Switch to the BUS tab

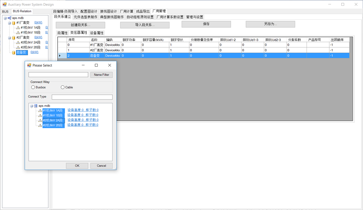[x=5, y=12]
